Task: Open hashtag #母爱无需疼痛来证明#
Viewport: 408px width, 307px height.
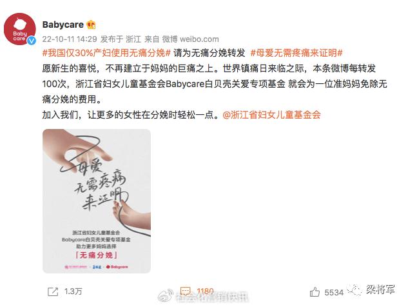Action: click(296, 53)
